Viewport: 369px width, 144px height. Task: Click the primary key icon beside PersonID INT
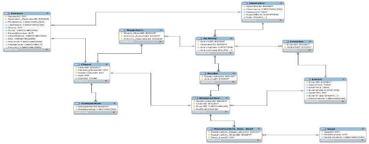(6, 17)
